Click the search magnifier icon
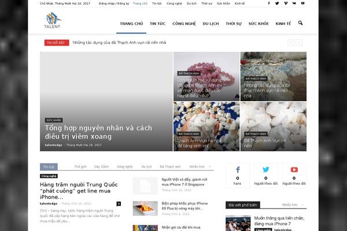This screenshot has width=347, height=231. [300, 23]
